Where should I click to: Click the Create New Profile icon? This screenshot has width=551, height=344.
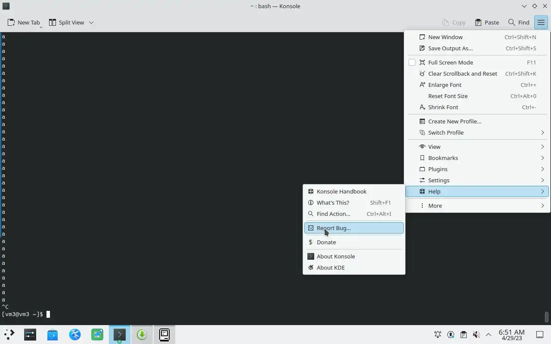click(422, 121)
